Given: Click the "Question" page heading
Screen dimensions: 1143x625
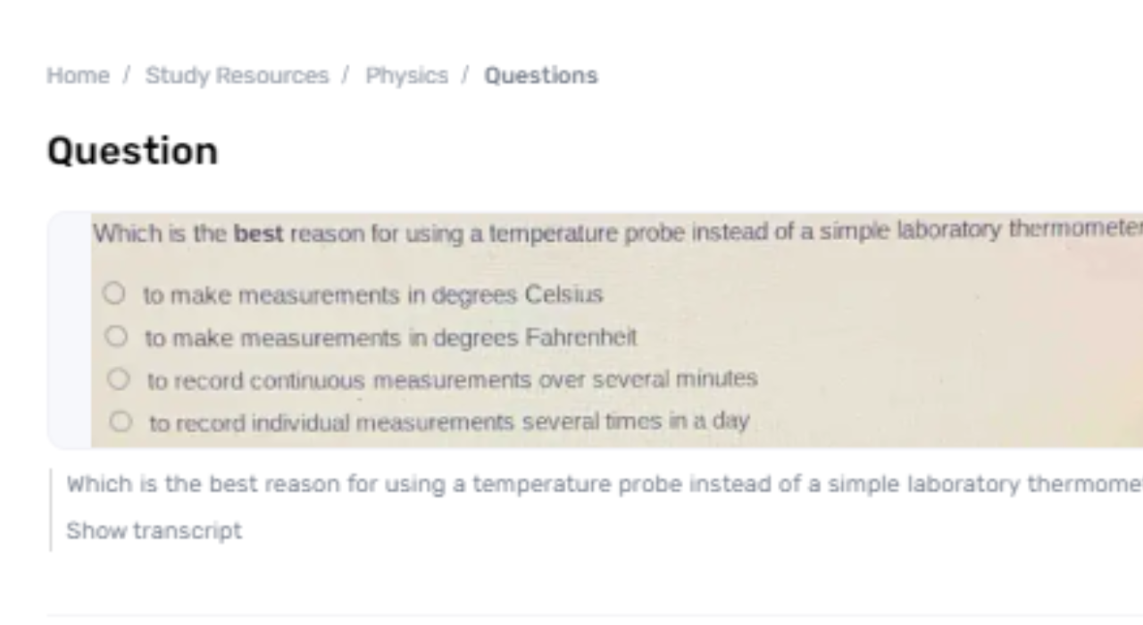Looking at the screenshot, I should click(132, 151).
